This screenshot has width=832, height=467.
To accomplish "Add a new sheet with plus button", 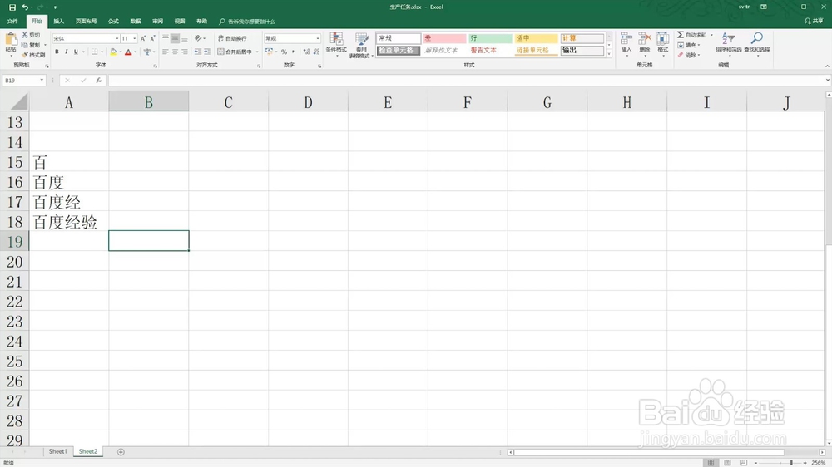I will [121, 452].
